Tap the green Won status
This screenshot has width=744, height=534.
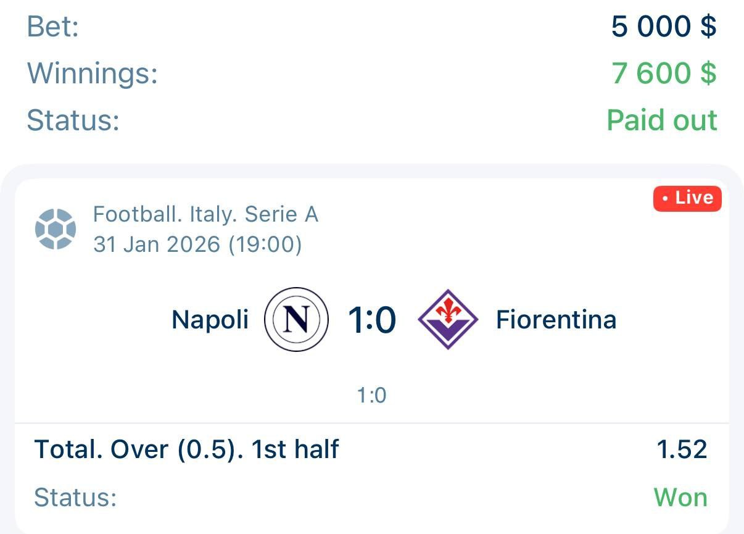click(680, 497)
